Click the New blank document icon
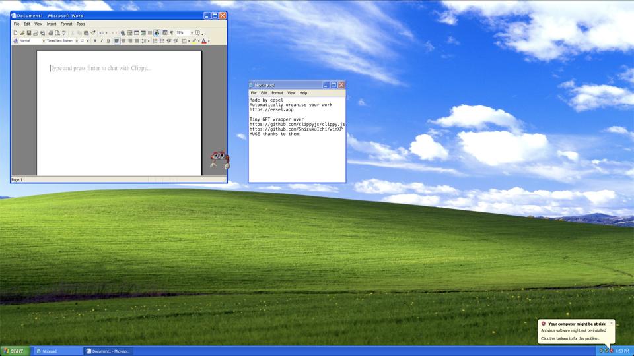The image size is (634, 356). [x=15, y=33]
